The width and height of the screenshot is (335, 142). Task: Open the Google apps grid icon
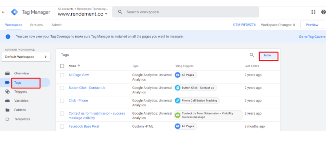(x=313, y=12)
